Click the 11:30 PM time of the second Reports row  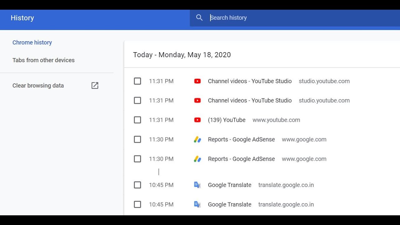coord(161,159)
